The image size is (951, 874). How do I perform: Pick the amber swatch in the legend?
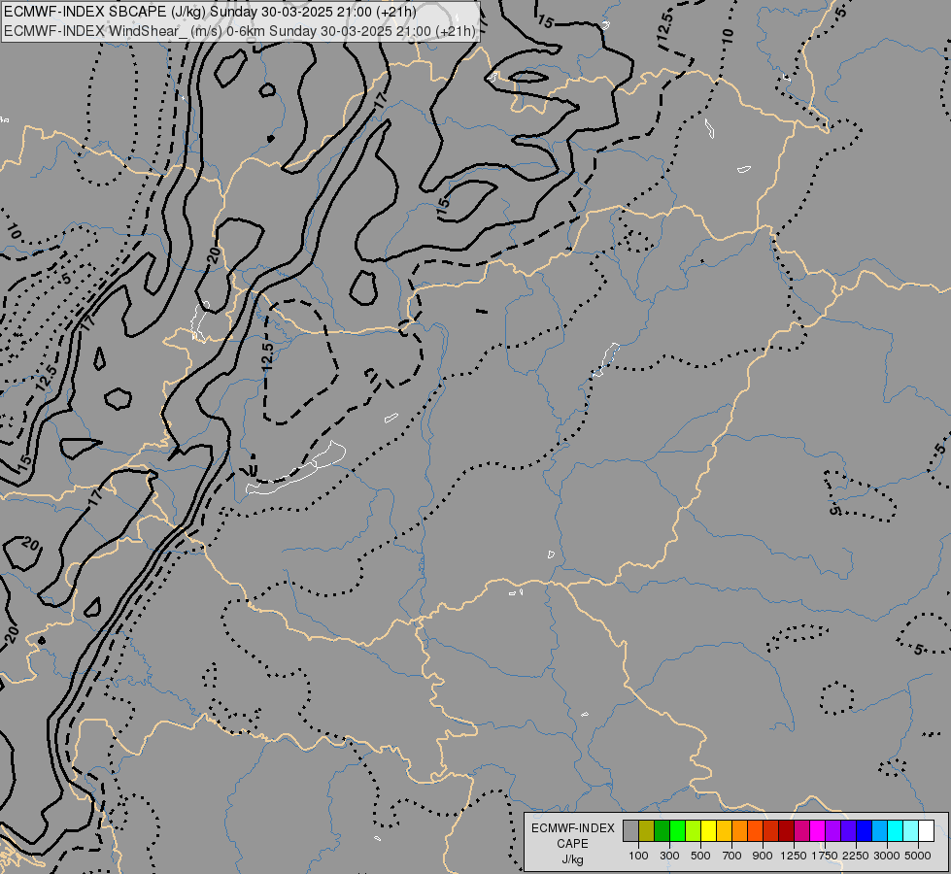tap(724, 831)
